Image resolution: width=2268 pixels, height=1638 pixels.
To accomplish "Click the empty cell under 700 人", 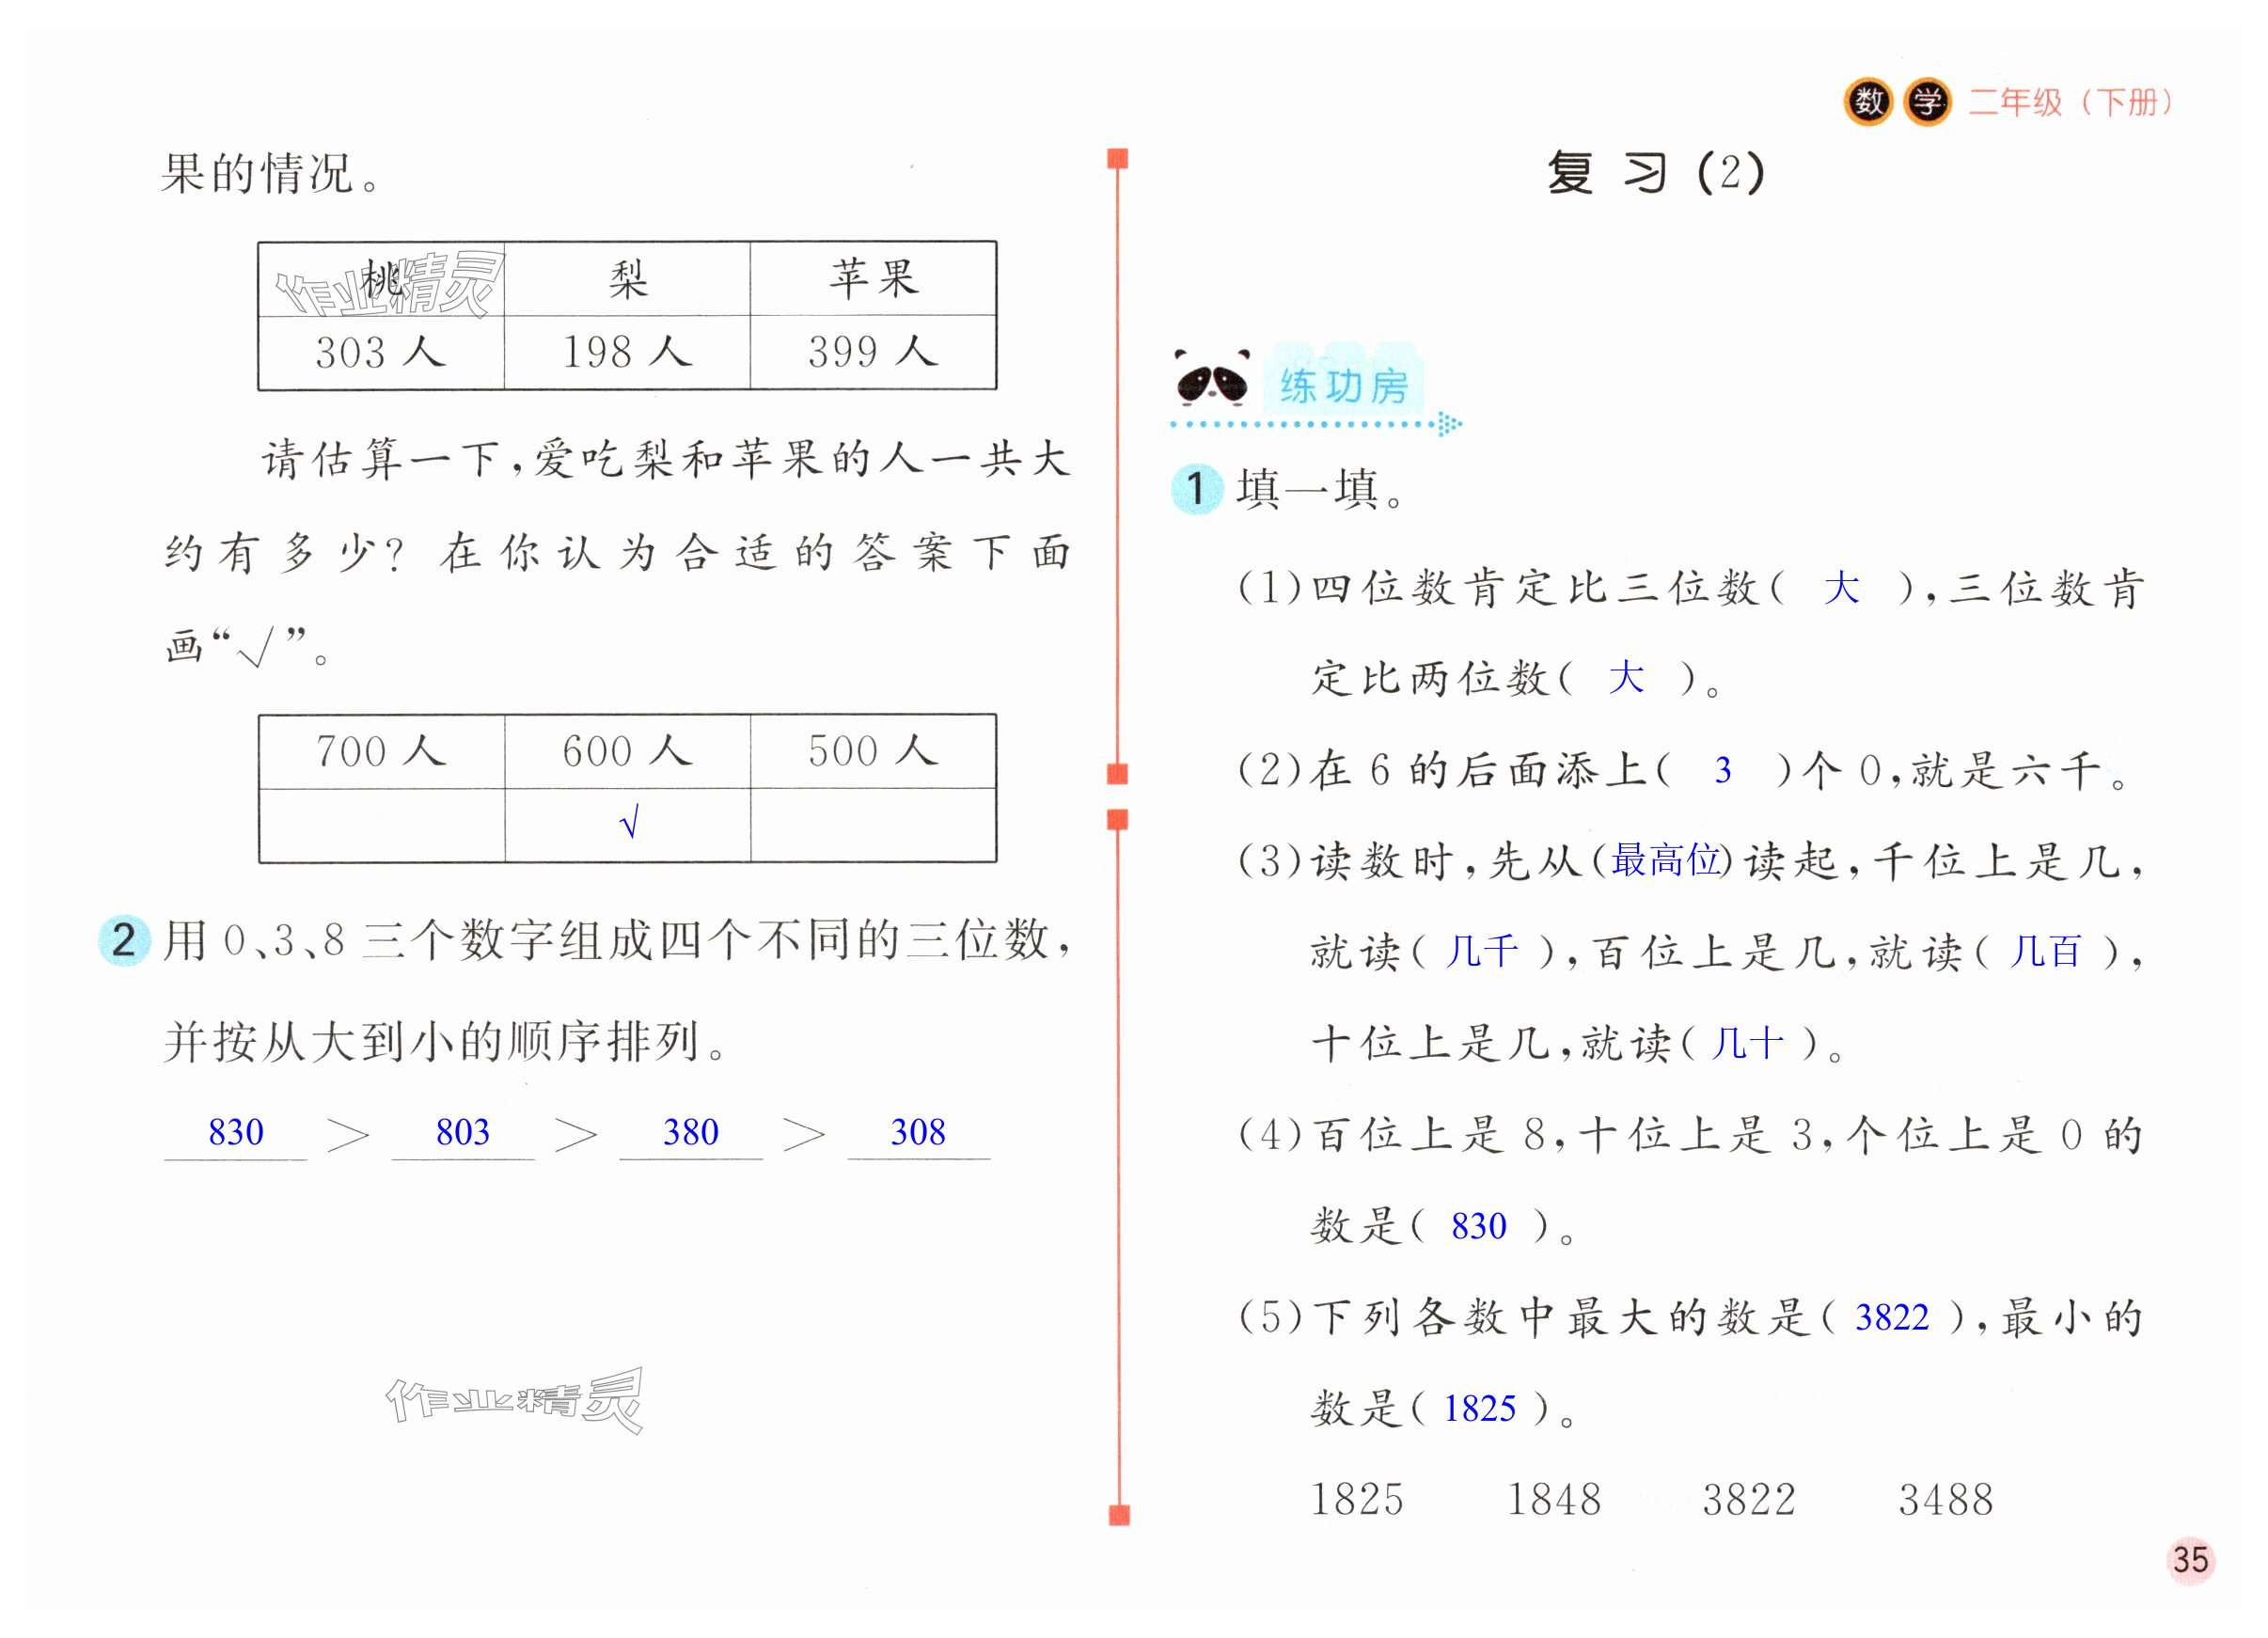I will [x=381, y=825].
